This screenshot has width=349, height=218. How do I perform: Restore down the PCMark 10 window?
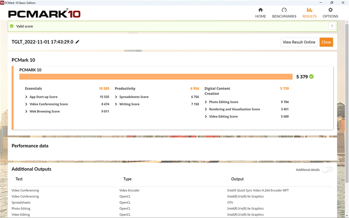tap(332, 3)
